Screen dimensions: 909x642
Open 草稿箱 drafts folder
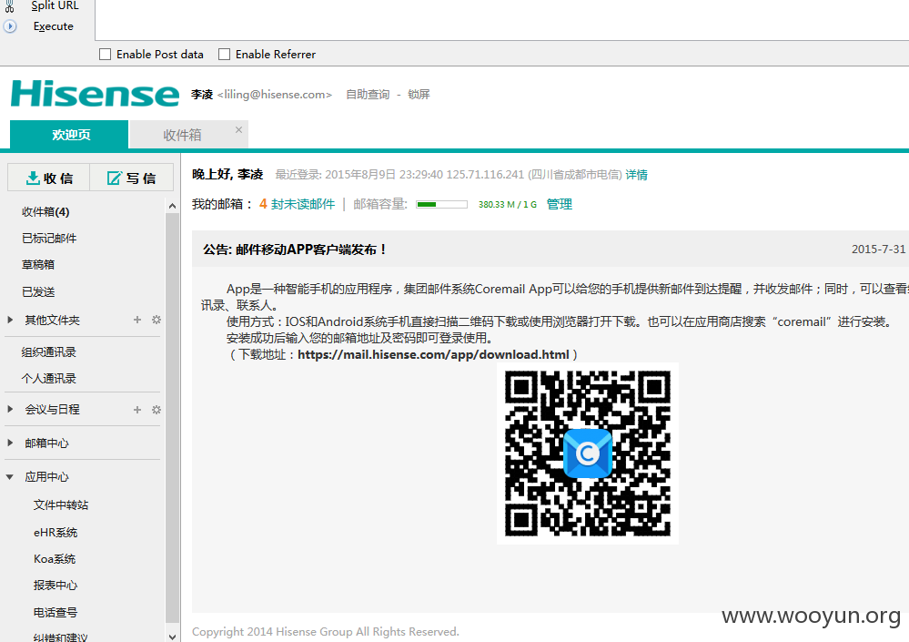click(x=37, y=264)
